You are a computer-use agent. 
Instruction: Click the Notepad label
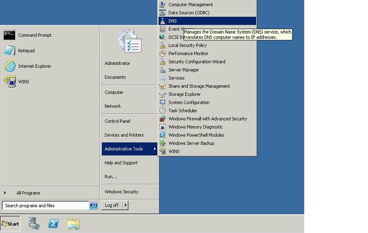(26, 51)
